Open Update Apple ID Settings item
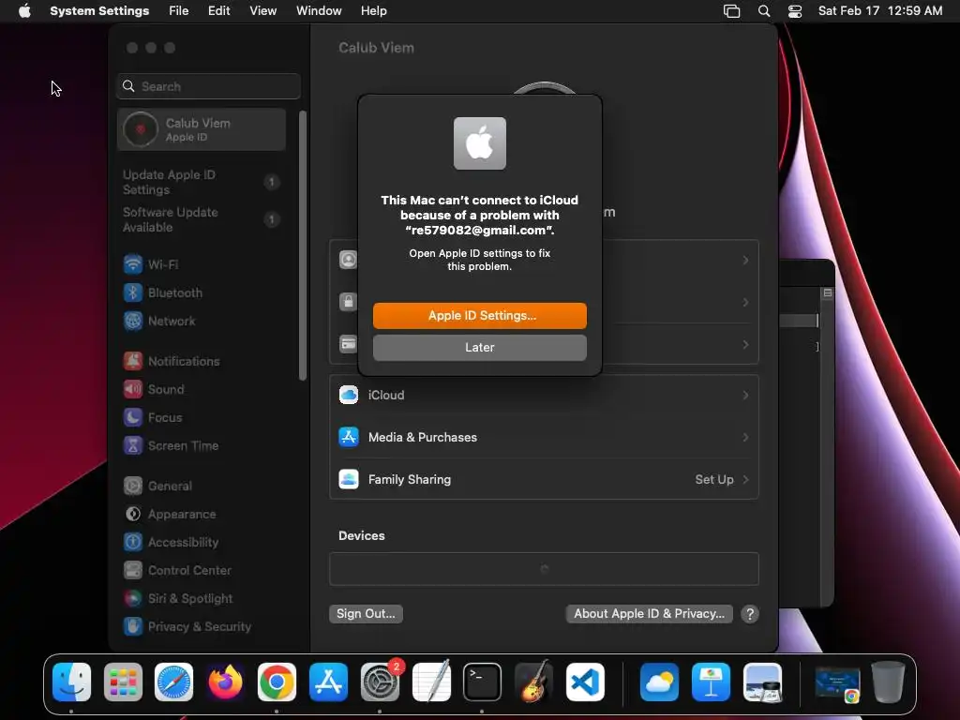 (x=202, y=182)
